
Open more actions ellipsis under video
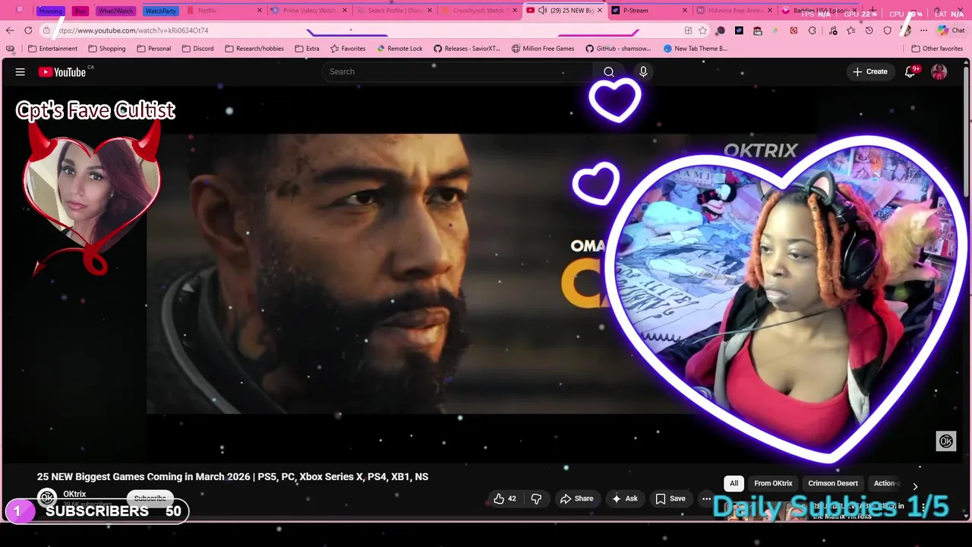[x=706, y=498]
